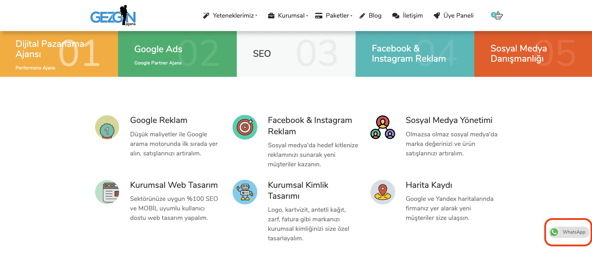Click the Sosyal Medya Yönetimi people icon
This screenshot has height=277, width=592.
(383, 127)
